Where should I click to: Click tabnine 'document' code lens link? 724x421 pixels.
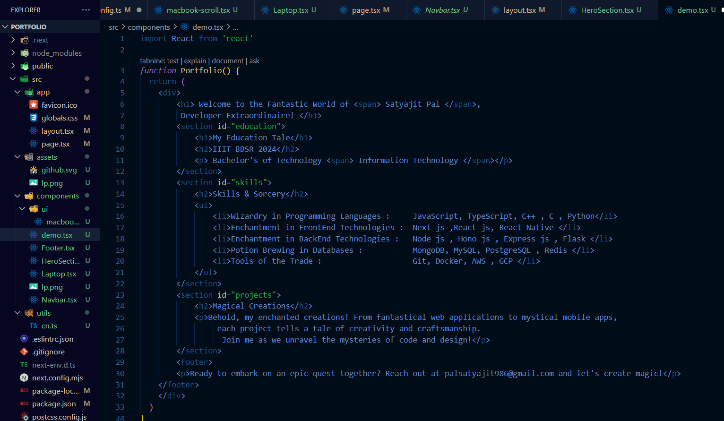228,61
